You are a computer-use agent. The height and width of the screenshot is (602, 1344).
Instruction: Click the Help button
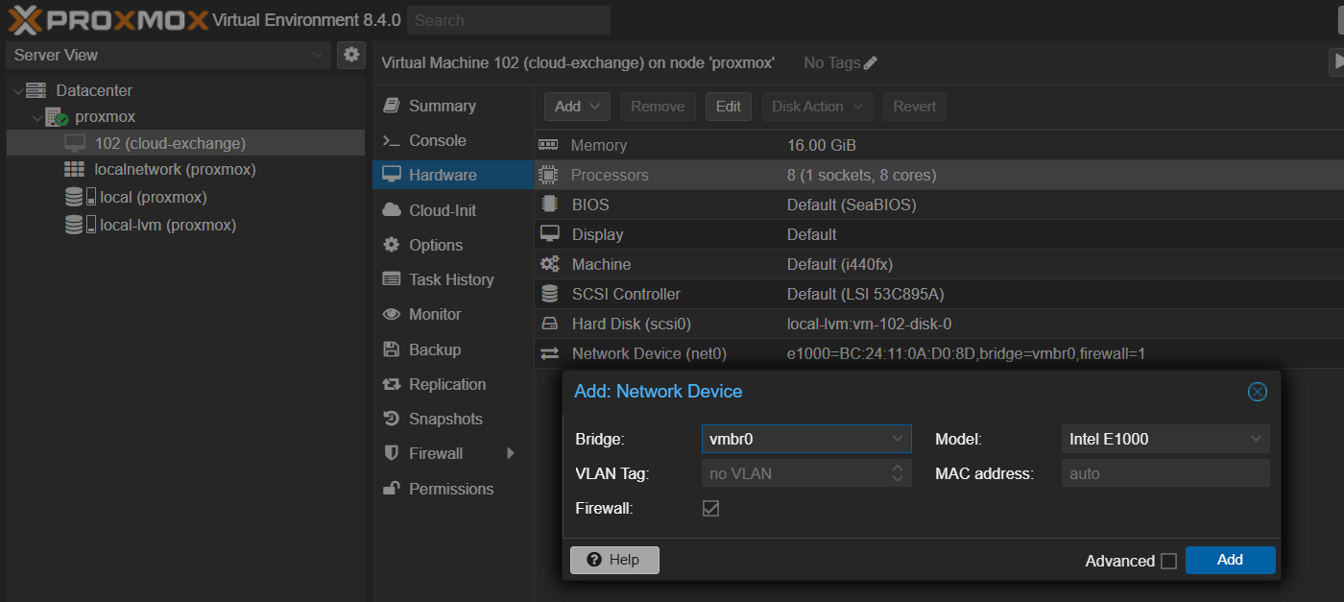(614, 560)
